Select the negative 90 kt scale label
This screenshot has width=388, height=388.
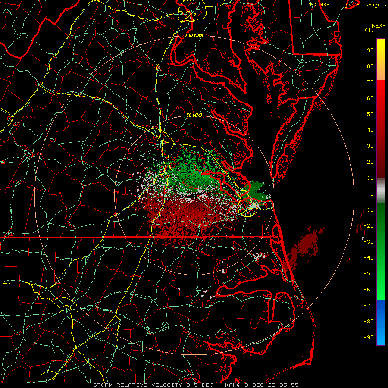pos(369,337)
